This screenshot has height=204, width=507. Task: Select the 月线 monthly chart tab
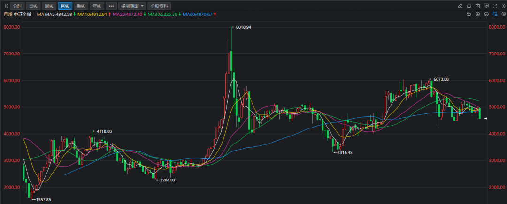65,6
